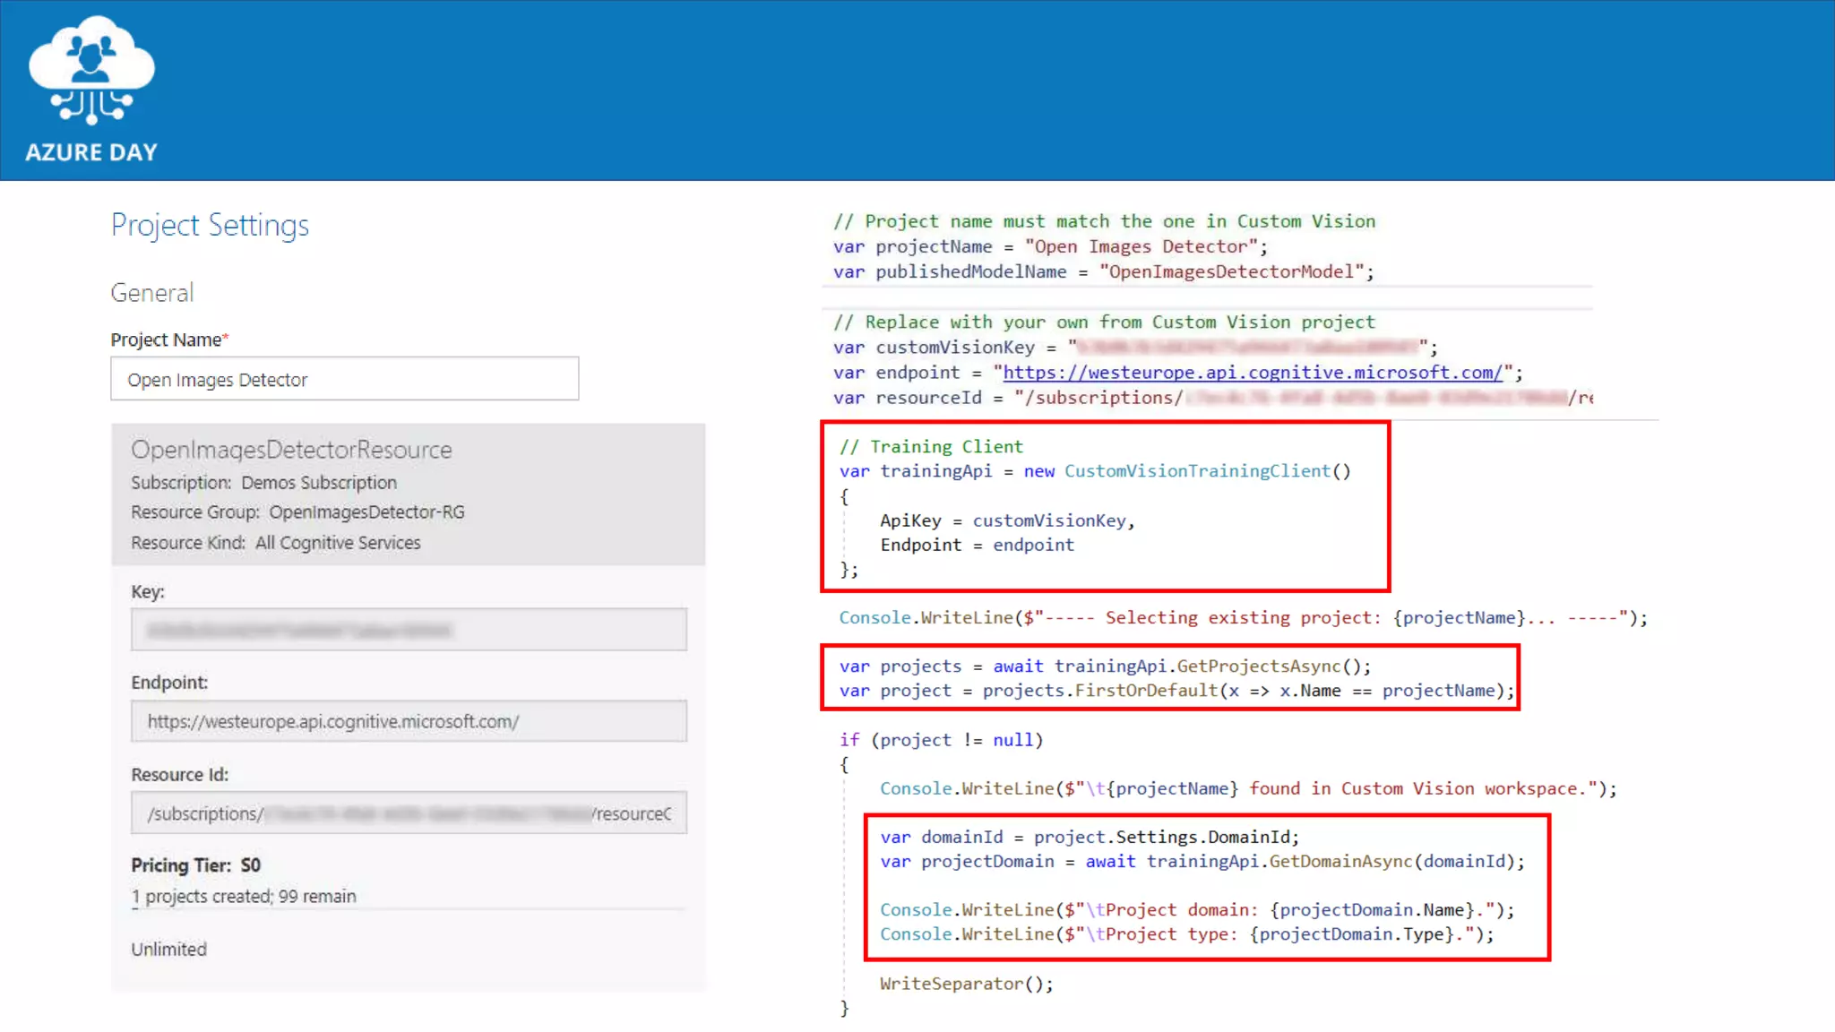This screenshot has height=1032, width=1835.
Task: Click the General section label
Action: point(151,293)
